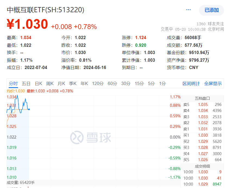Select the 1分 one-minute interval
This screenshot has width=233, height=188.
click(162, 84)
